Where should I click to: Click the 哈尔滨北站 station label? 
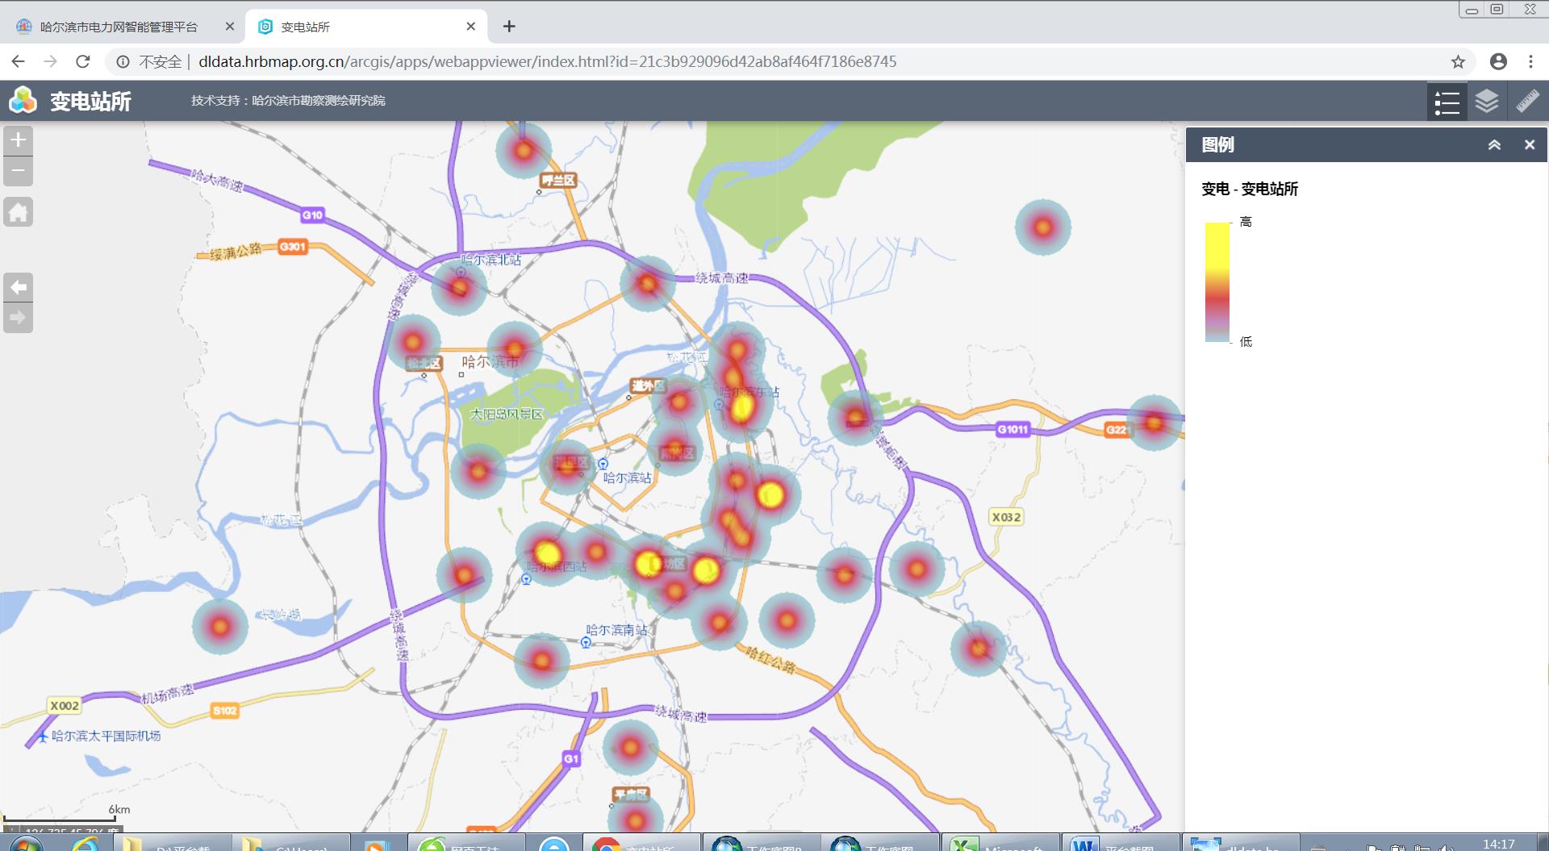491,260
